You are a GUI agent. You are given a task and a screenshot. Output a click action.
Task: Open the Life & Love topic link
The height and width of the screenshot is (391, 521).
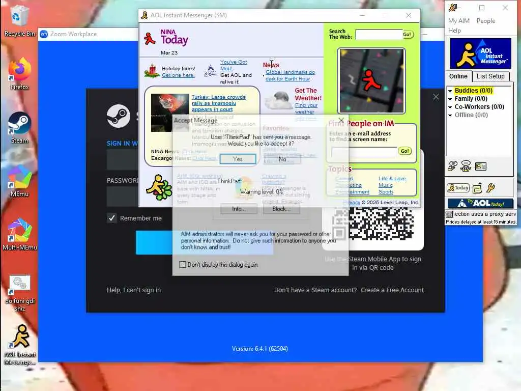(x=392, y=179)
